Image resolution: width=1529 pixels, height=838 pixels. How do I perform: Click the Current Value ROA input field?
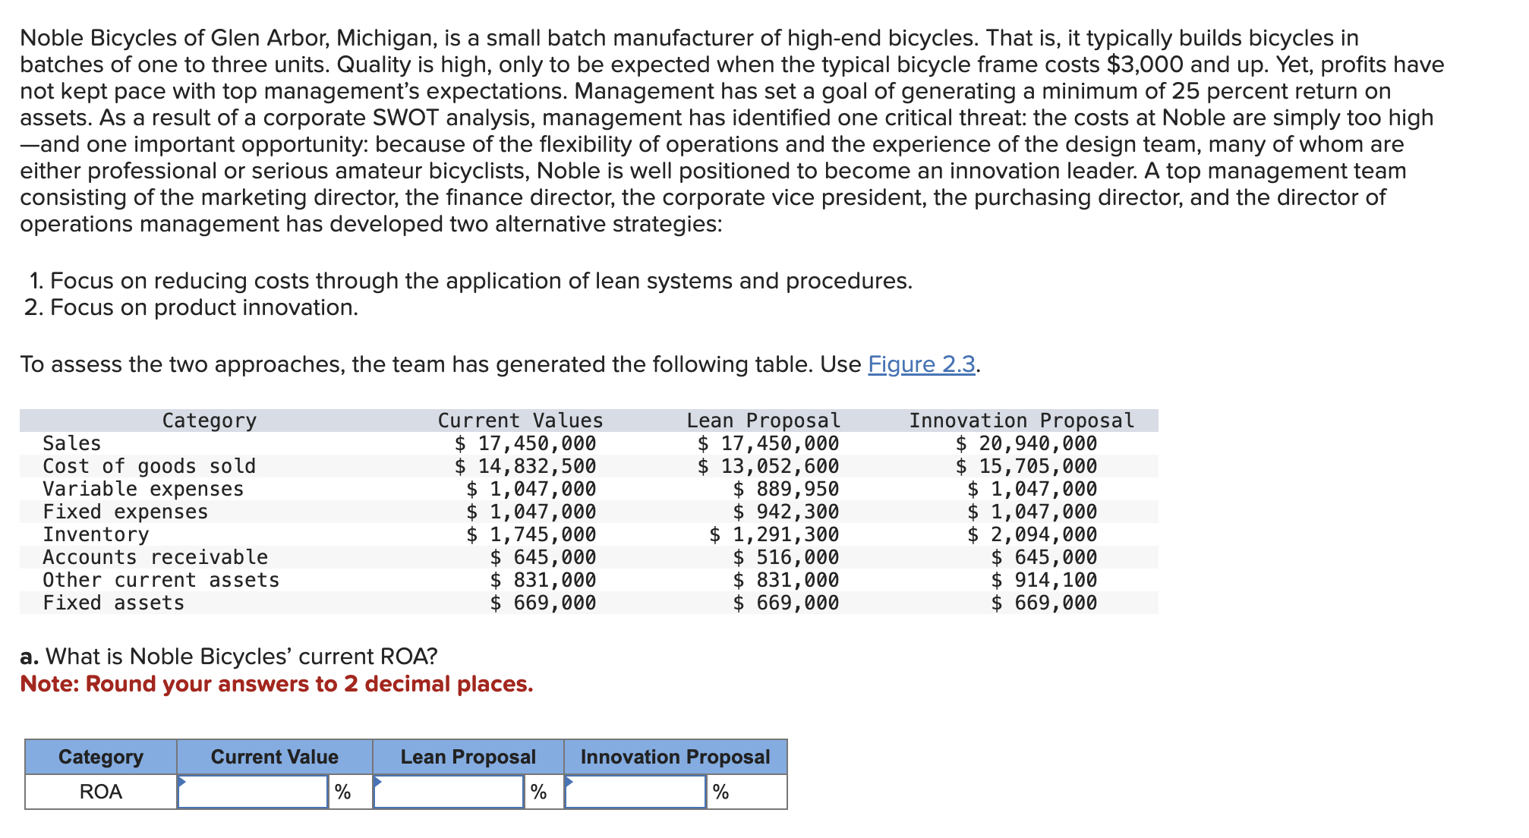click(x=253, y=792)
